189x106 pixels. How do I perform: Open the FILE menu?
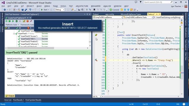click(x=3, y=6)
